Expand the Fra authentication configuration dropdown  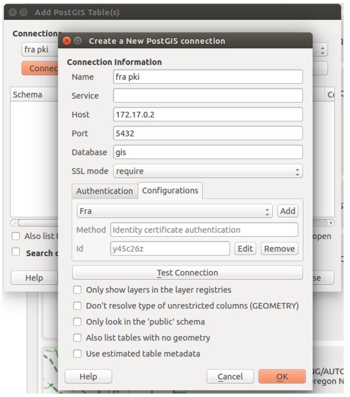(x=175, y=211)
